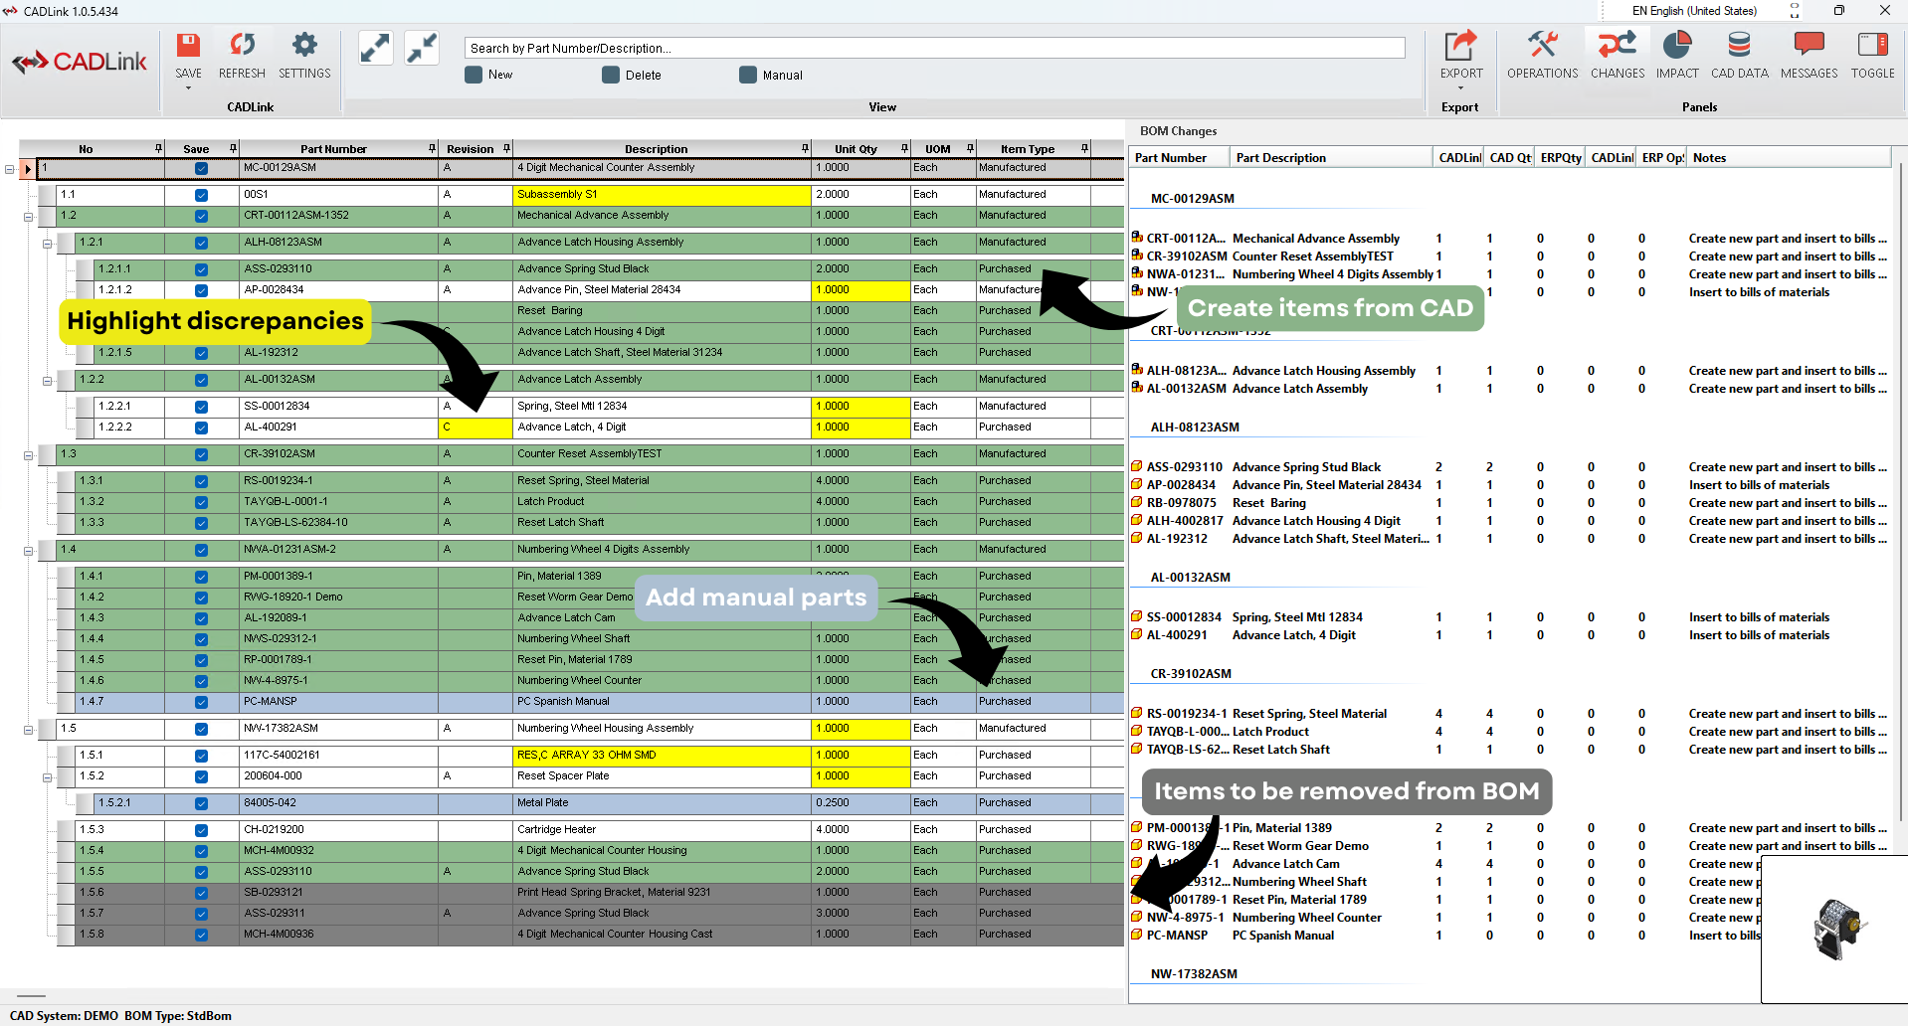The width and height of the screenshot is (1908, 1026).
Task: Enable the New view filter checkbox
Action: tap(475, 76)
